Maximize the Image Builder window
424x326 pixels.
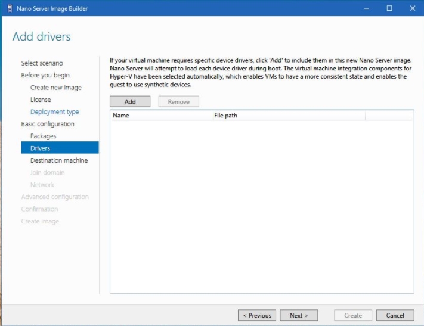[x=389, y=8]
